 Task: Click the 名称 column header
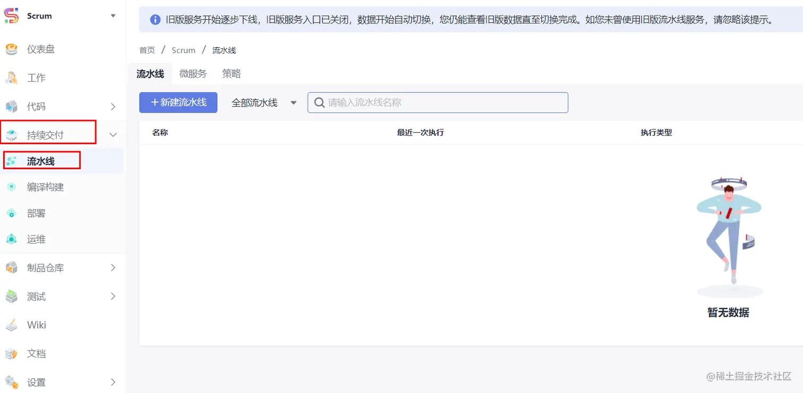point(160,133)
